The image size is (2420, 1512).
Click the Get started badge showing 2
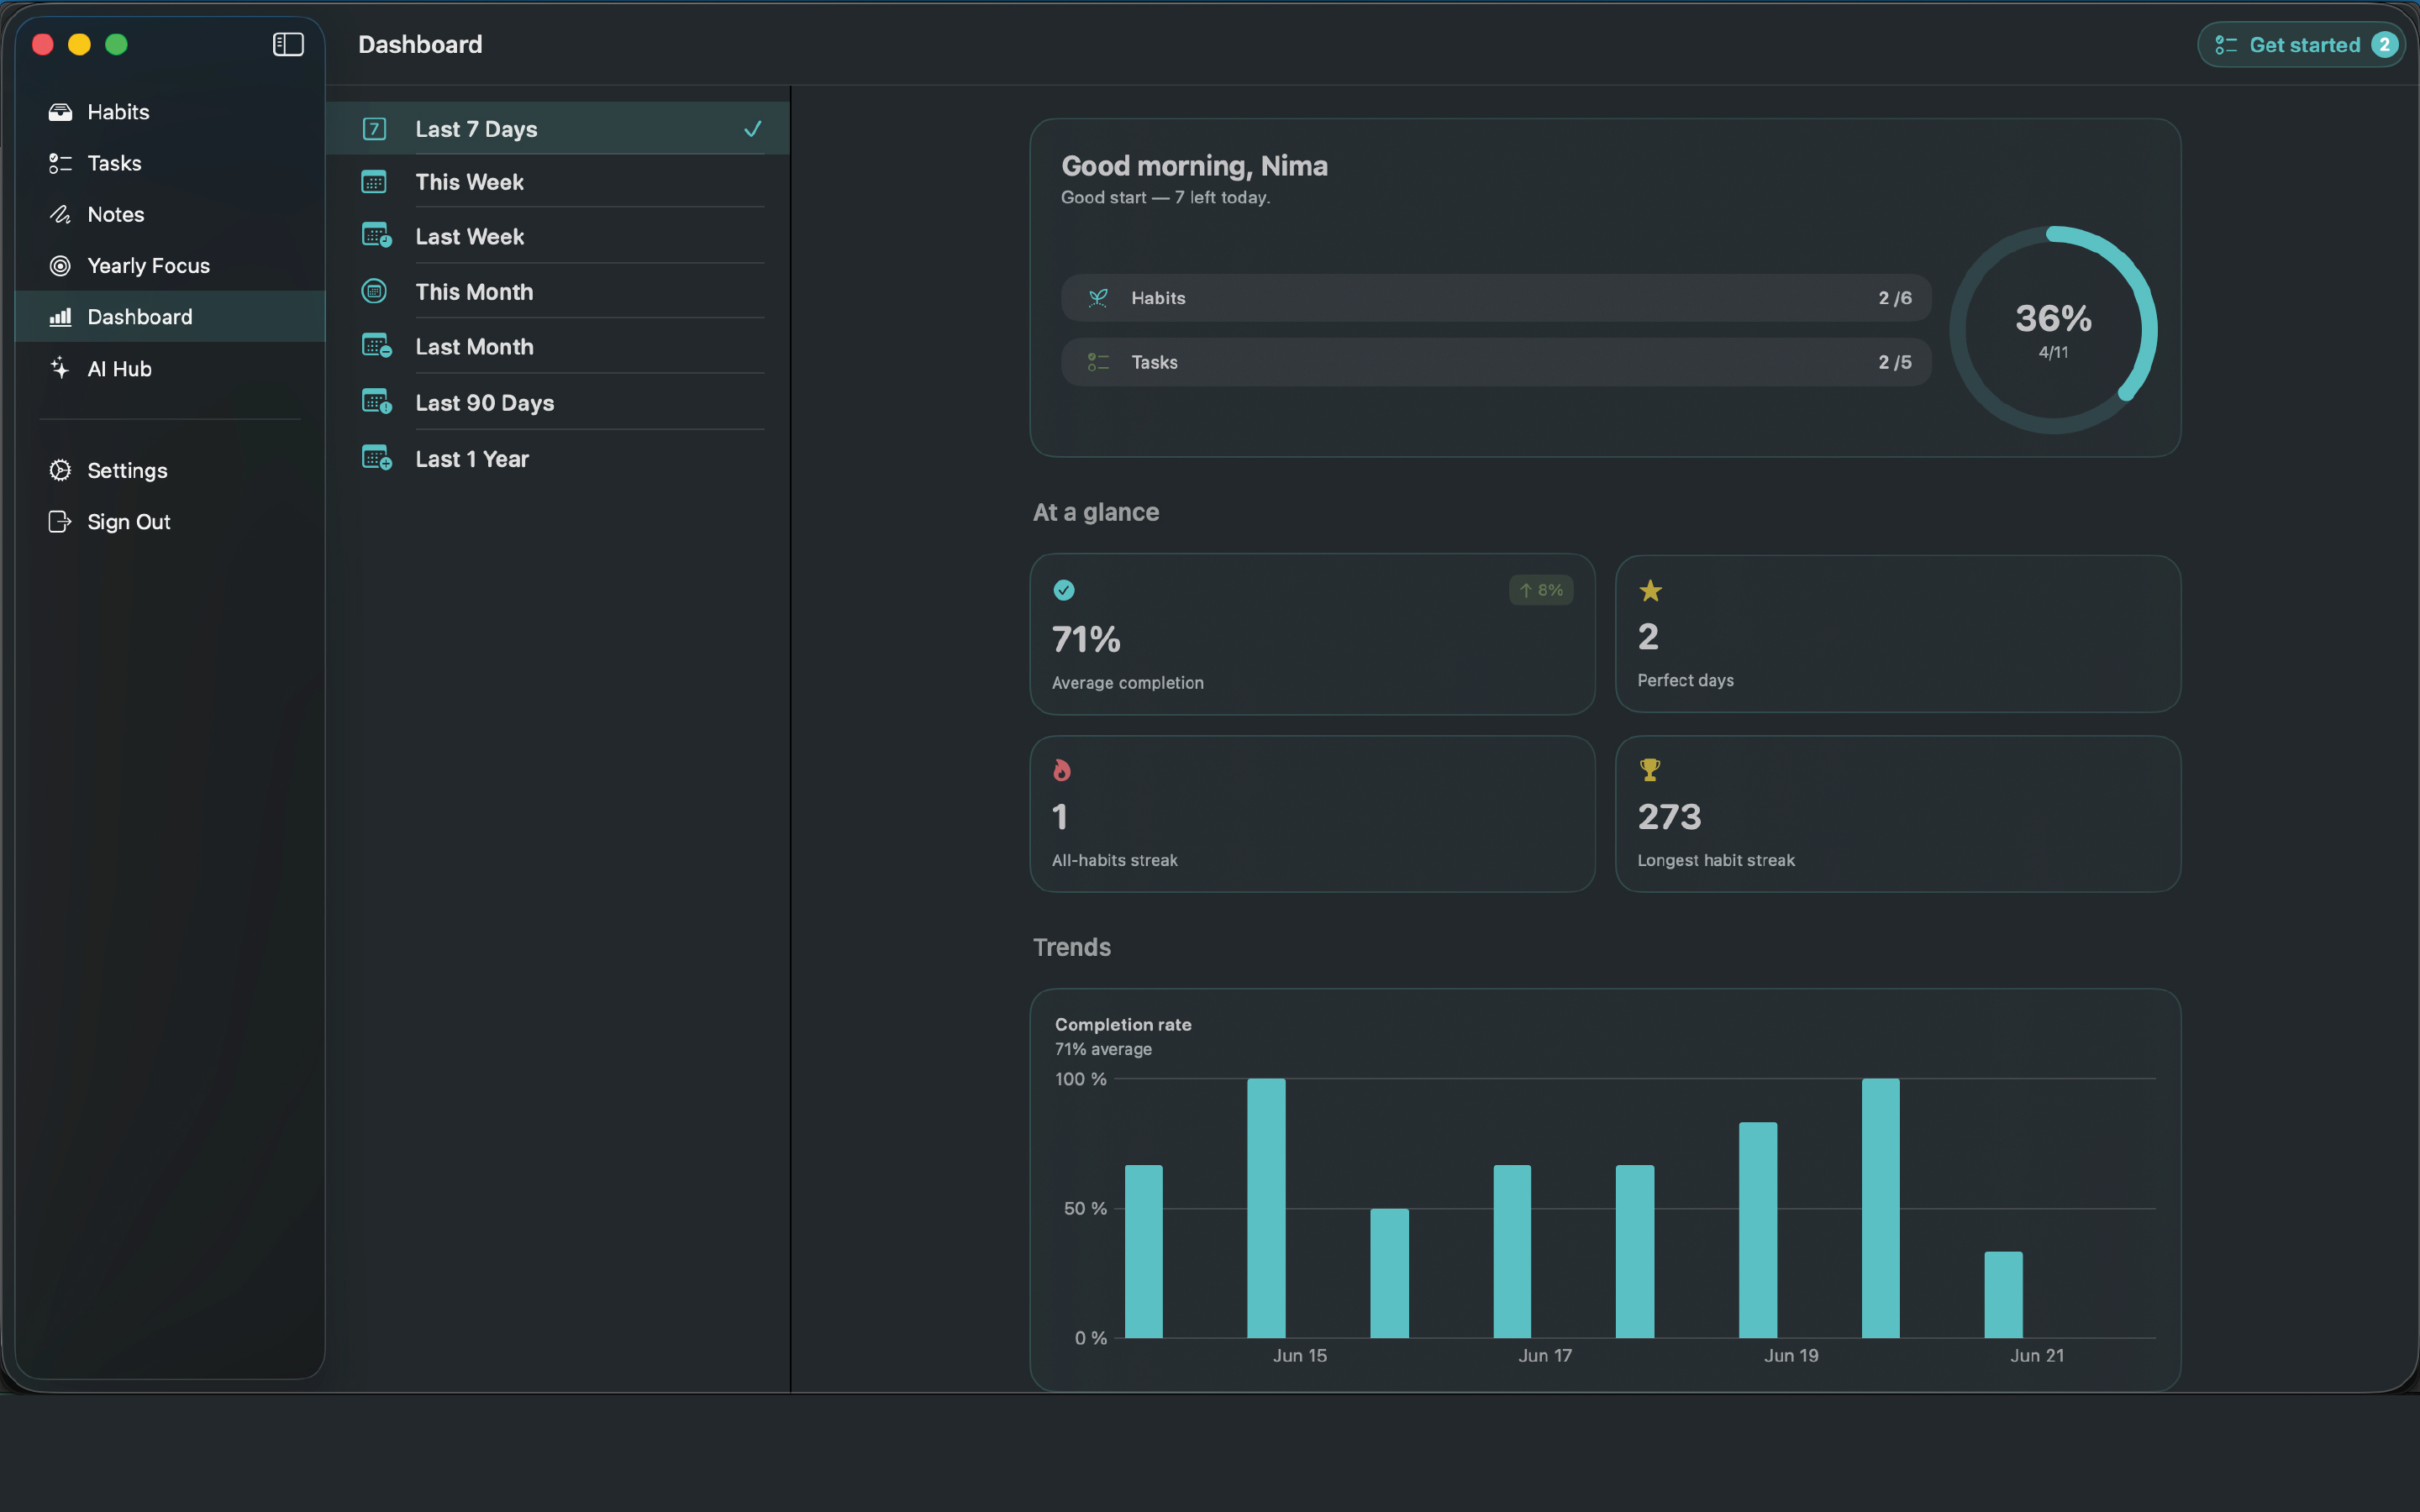(2384, 45)
